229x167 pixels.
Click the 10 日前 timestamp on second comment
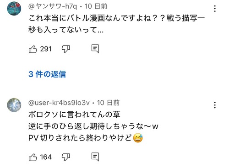click(x=108, y=103)
